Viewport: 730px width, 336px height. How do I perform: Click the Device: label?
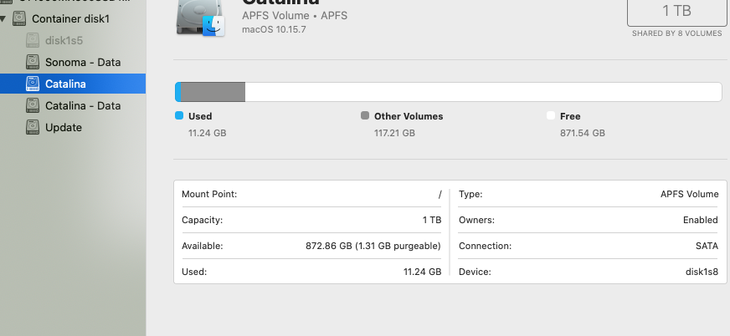(475, 272)
